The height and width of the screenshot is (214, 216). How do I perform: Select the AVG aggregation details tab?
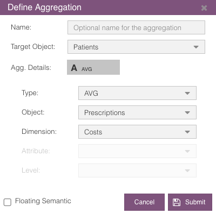pos(93,67)
